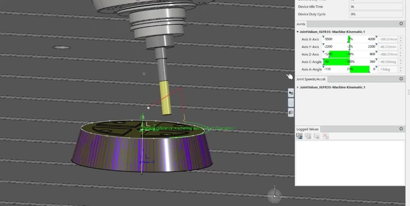Click the second Logged Values toolbar icon
Viewport: 410px width, 206px height.
[308, 136]
